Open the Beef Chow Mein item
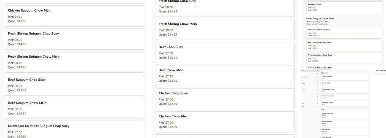Image resolution: width=386 pixels, height=138 pixels. click(225, 76)
